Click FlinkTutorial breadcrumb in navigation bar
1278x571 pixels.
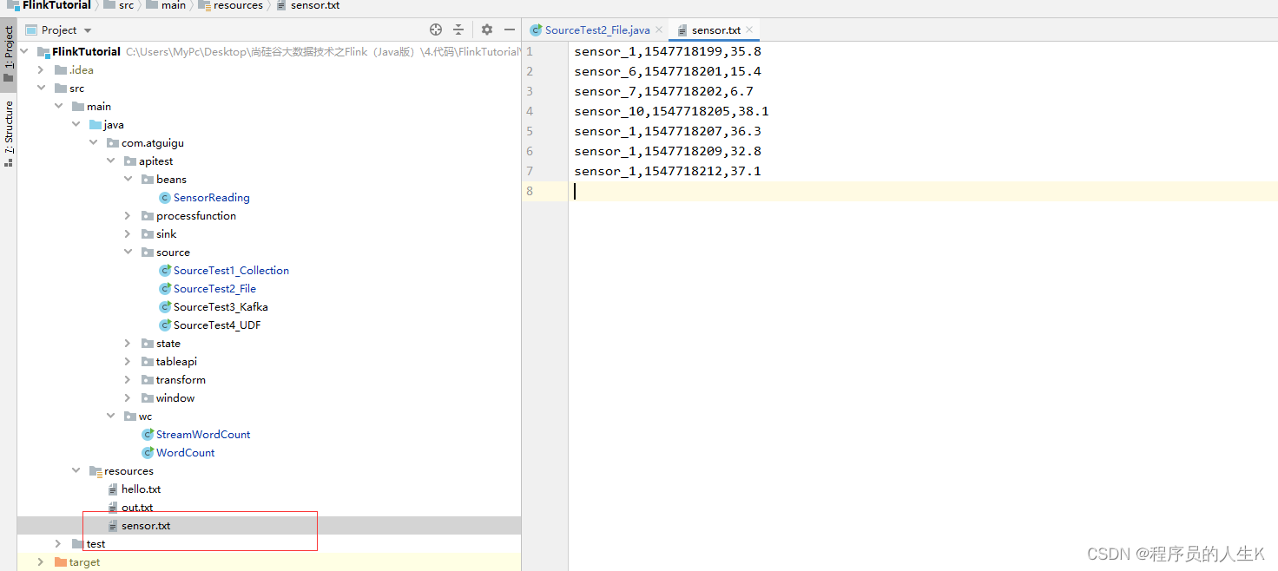coord(56,5)
